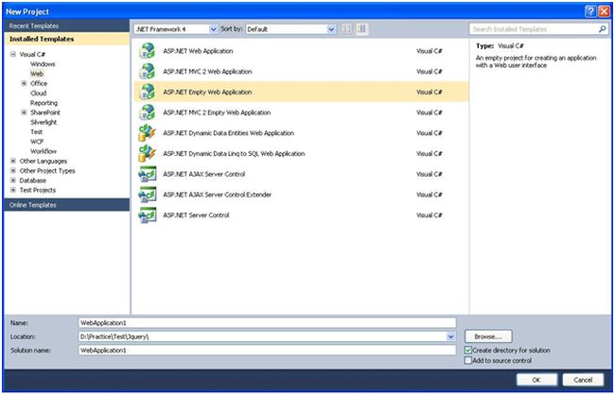
Task: Click the ASP.NET Web Application template icon
Action: (147, 51)
